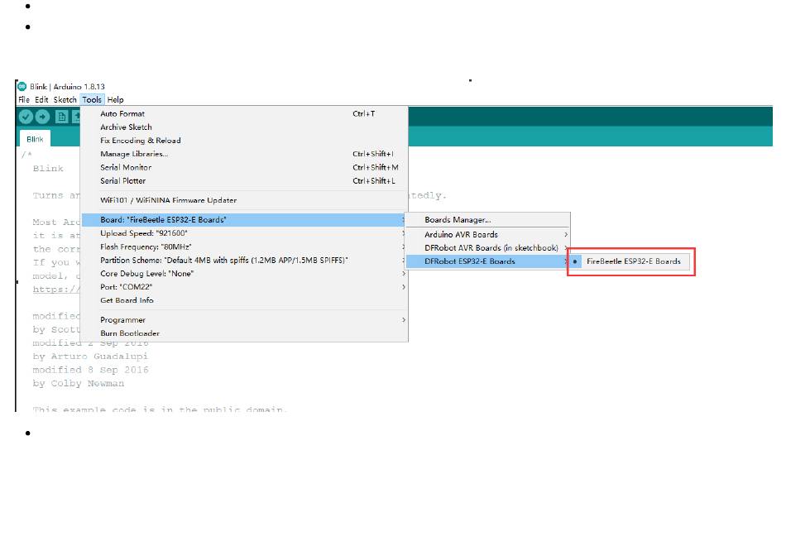
Task: Click the New sketch toolbar icon
Action: pyautogui.click(x=62, y=117)
